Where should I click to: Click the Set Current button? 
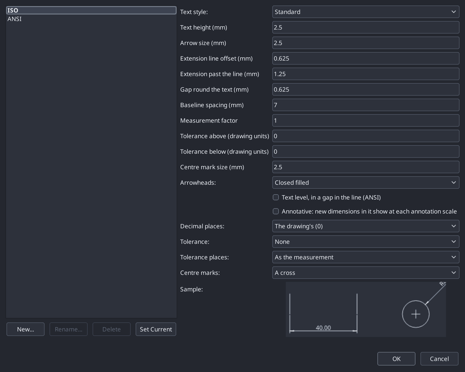(156, 329)
